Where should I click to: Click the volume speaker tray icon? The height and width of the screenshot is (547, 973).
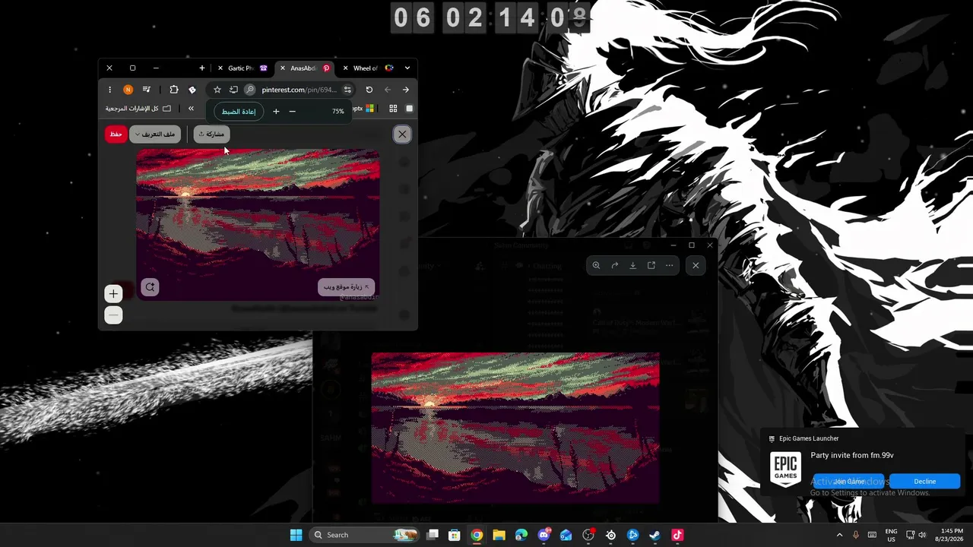[923, 535]
